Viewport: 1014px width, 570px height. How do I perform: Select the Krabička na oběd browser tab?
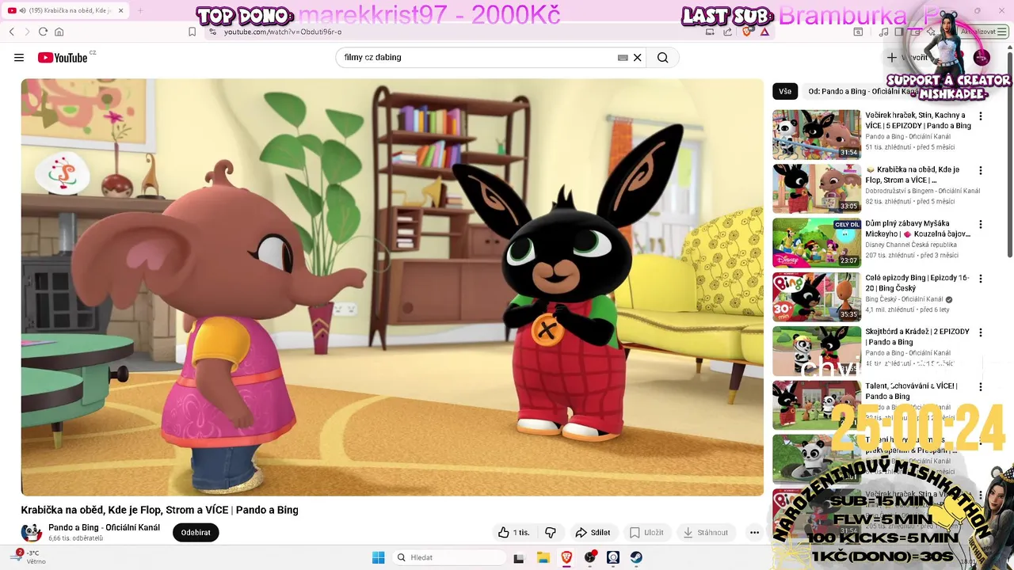(67, 10)
